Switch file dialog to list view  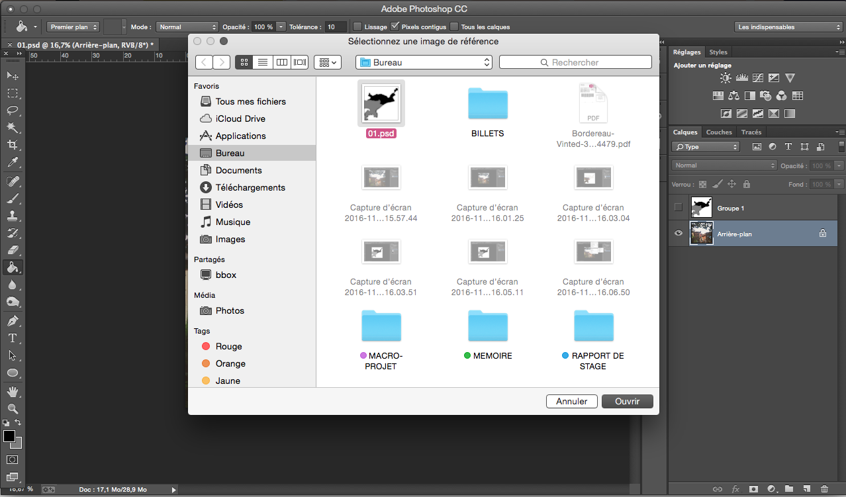pos(263,62)
